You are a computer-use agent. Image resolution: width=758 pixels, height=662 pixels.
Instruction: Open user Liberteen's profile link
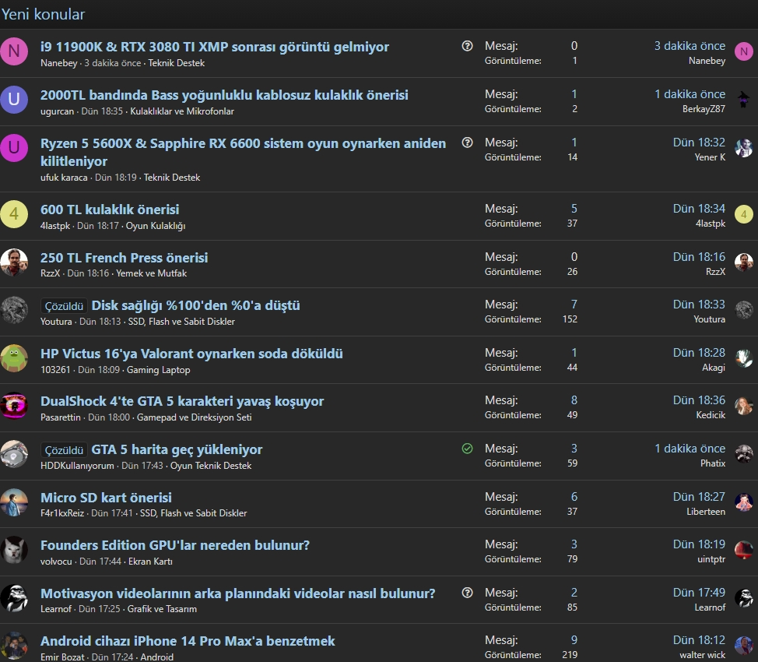[x=706, y=512]
